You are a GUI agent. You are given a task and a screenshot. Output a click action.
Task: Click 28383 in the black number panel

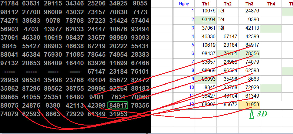tap(140, 55)
